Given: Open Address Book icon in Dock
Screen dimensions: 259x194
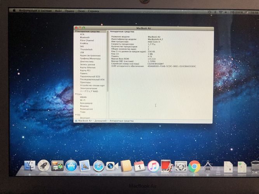Looking at the screenshot, I should [x=126, y=166].
